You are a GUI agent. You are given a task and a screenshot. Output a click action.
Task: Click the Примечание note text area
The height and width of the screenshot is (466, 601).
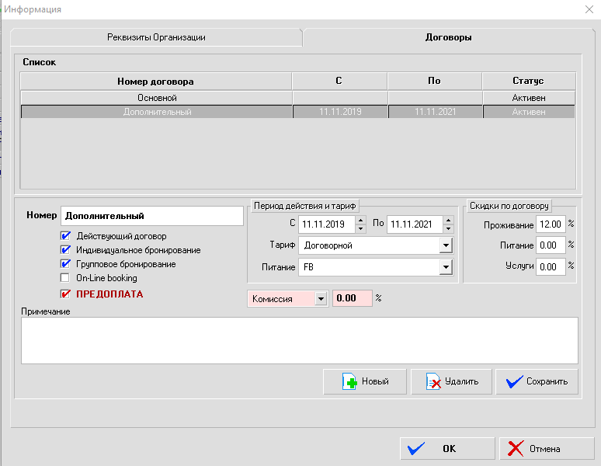299,340
